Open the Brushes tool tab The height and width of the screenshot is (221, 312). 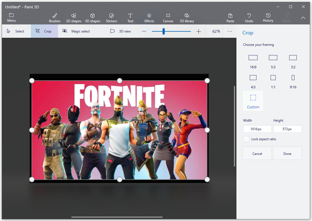55,18
